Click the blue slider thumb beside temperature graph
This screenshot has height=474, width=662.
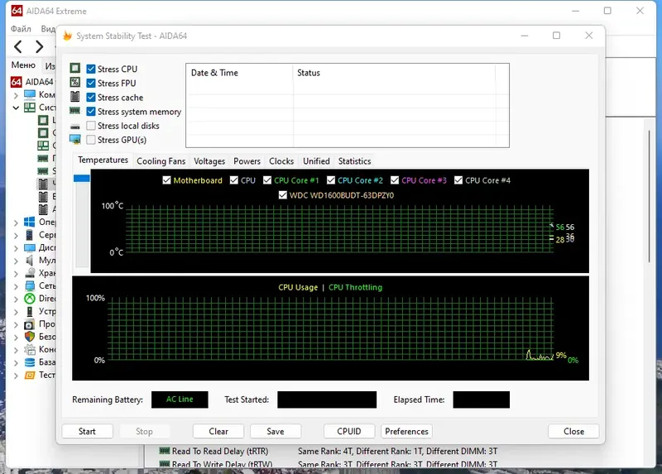81,178
